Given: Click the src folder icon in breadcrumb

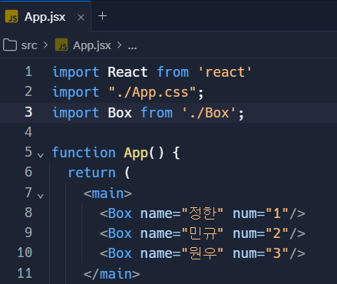Looking at the screenshot, I should (10, 45).
